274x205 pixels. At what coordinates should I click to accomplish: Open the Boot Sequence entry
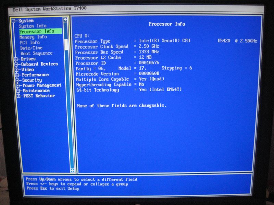pos(37,53)
